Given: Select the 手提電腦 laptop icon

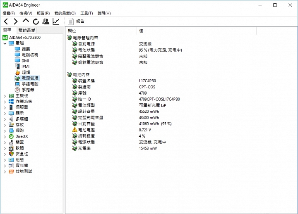Looking at the screenshot, I should point(17,84).
